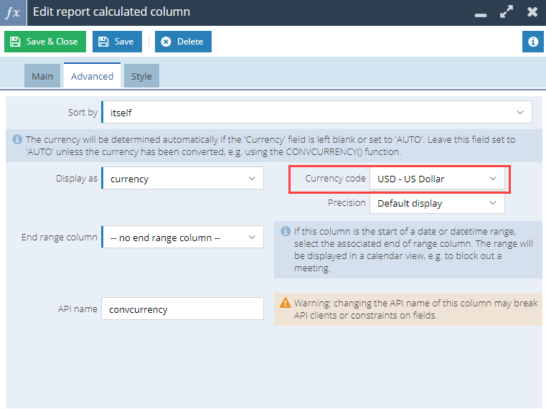
Task: Expand the dialog with the diagonal arrows icon
Action: 507,12
